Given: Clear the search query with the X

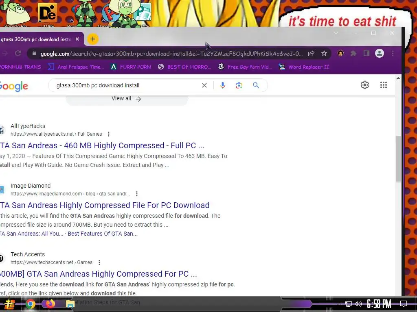Looking at the screenshot, I should (x=204, y=85).
